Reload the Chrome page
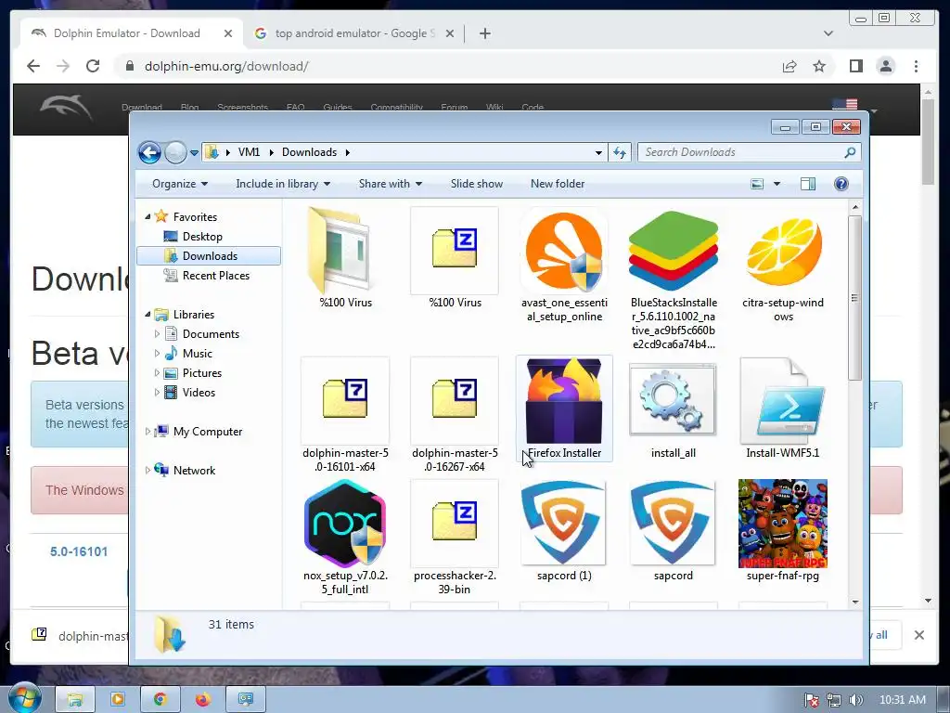Screen dimensions: 950x713 tap(93, 66)
